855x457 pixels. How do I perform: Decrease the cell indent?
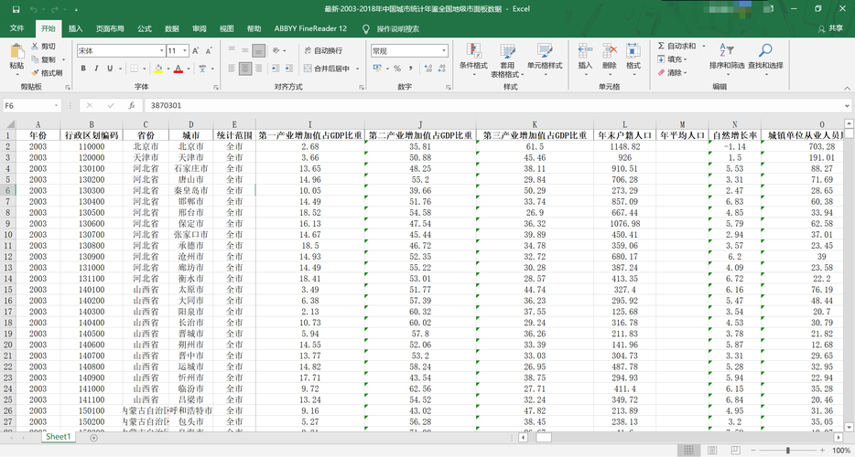point(276,69)
